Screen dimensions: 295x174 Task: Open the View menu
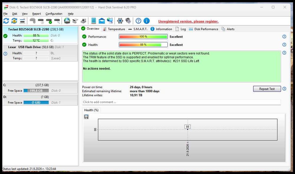[x=25, y=14]
